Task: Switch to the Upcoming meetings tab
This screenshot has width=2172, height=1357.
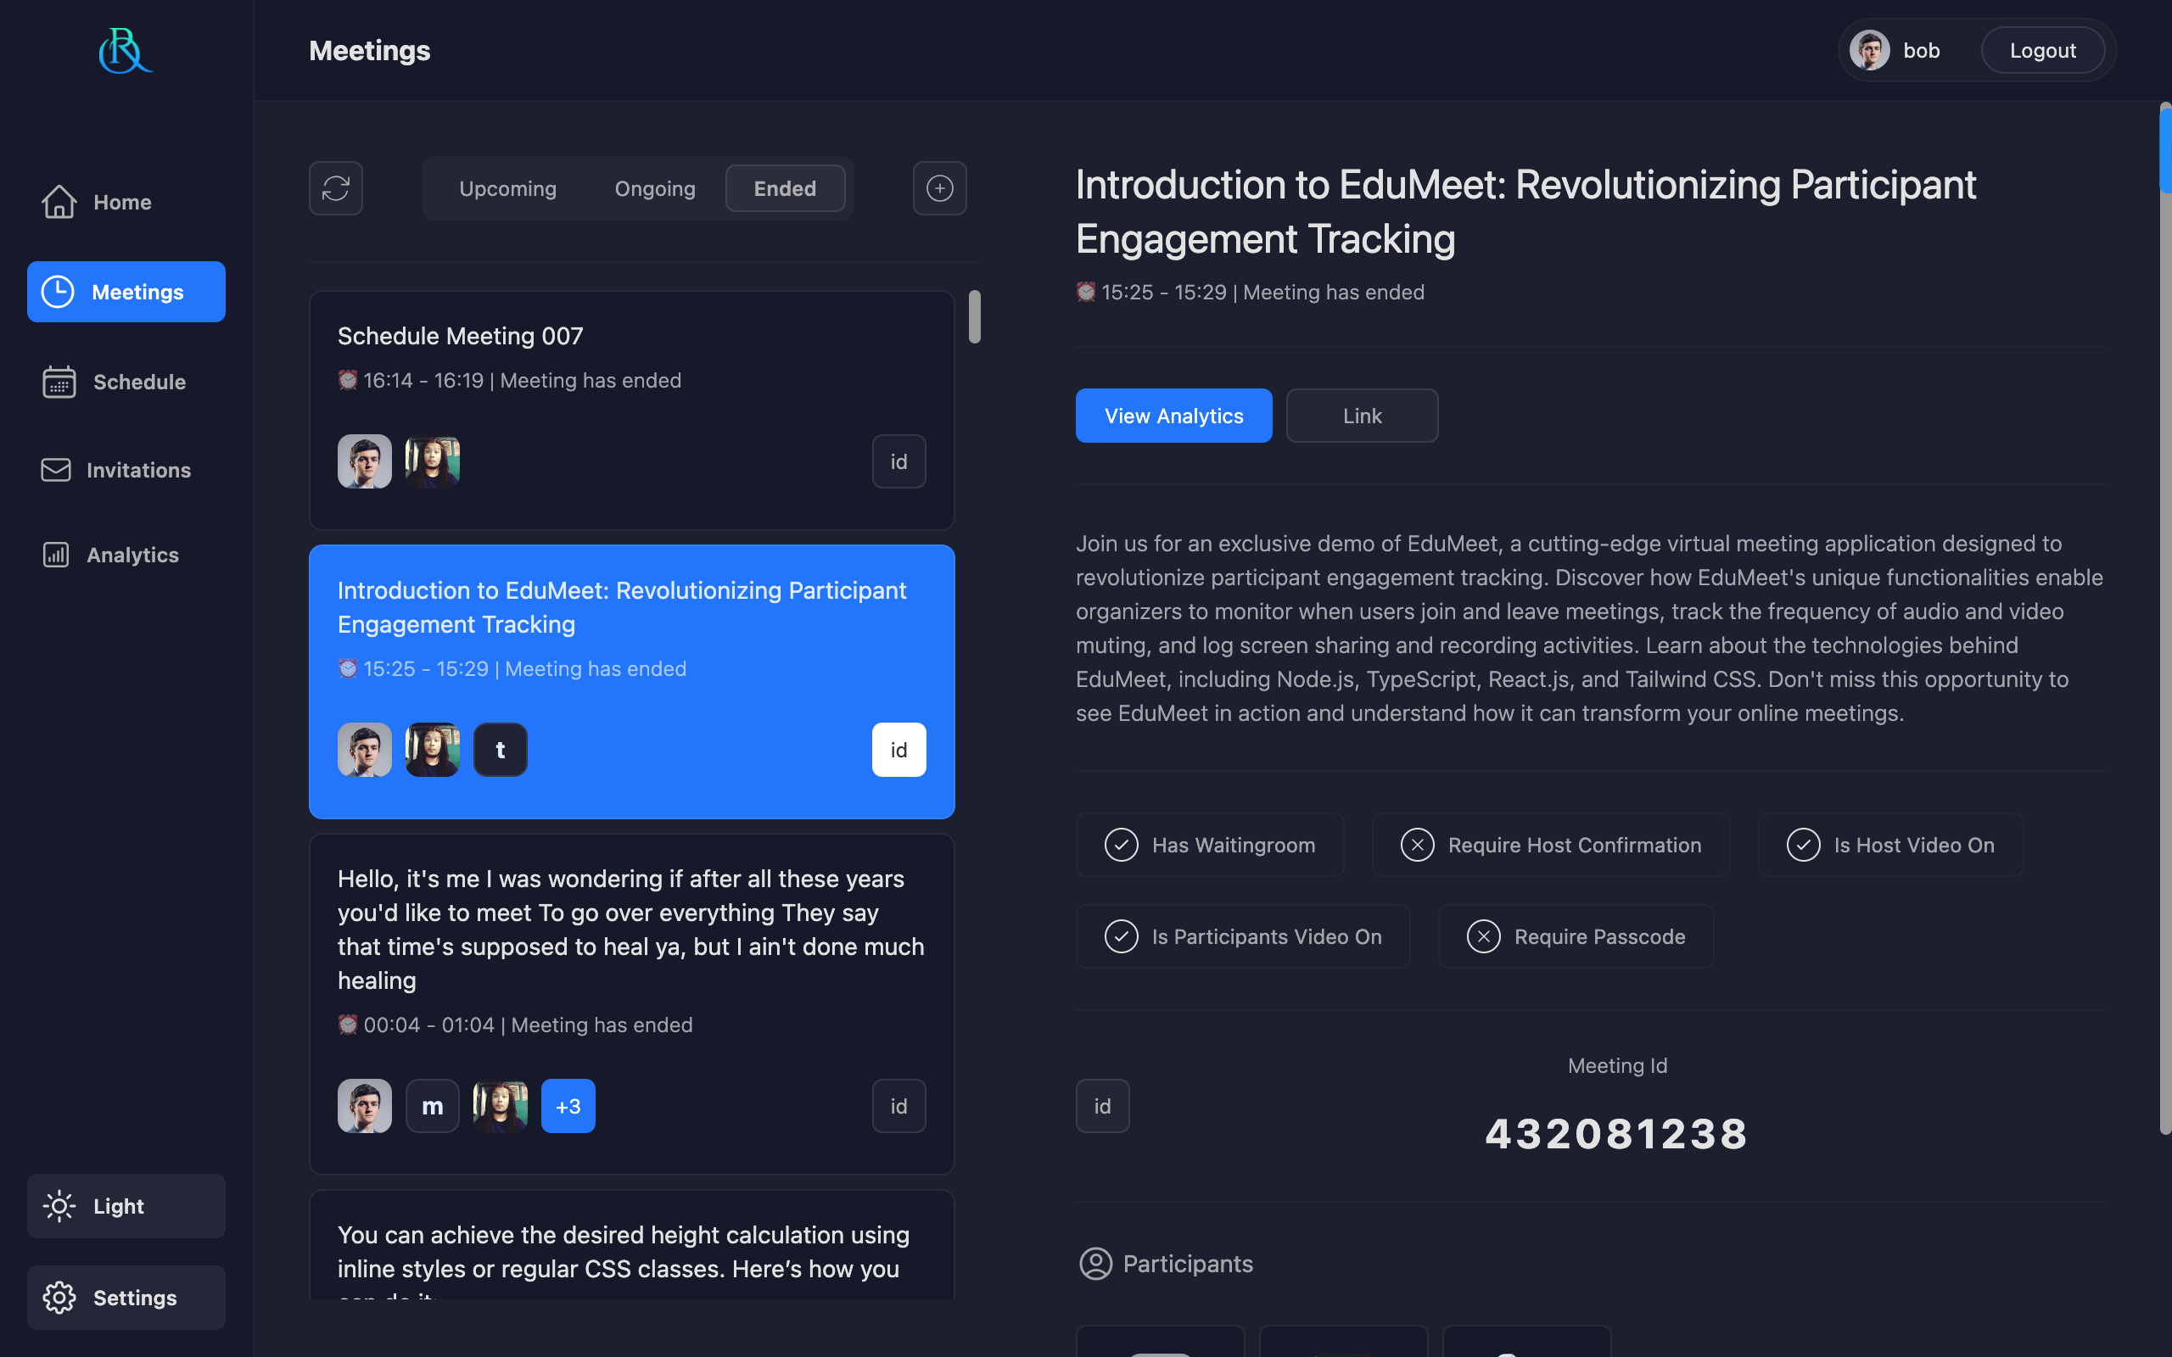Action: click(x=507, y=188)
